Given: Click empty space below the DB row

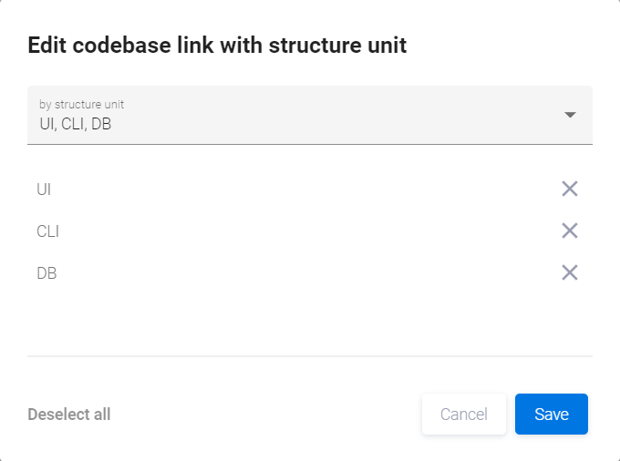Looking at the screenshot, I should coord(310,321).
